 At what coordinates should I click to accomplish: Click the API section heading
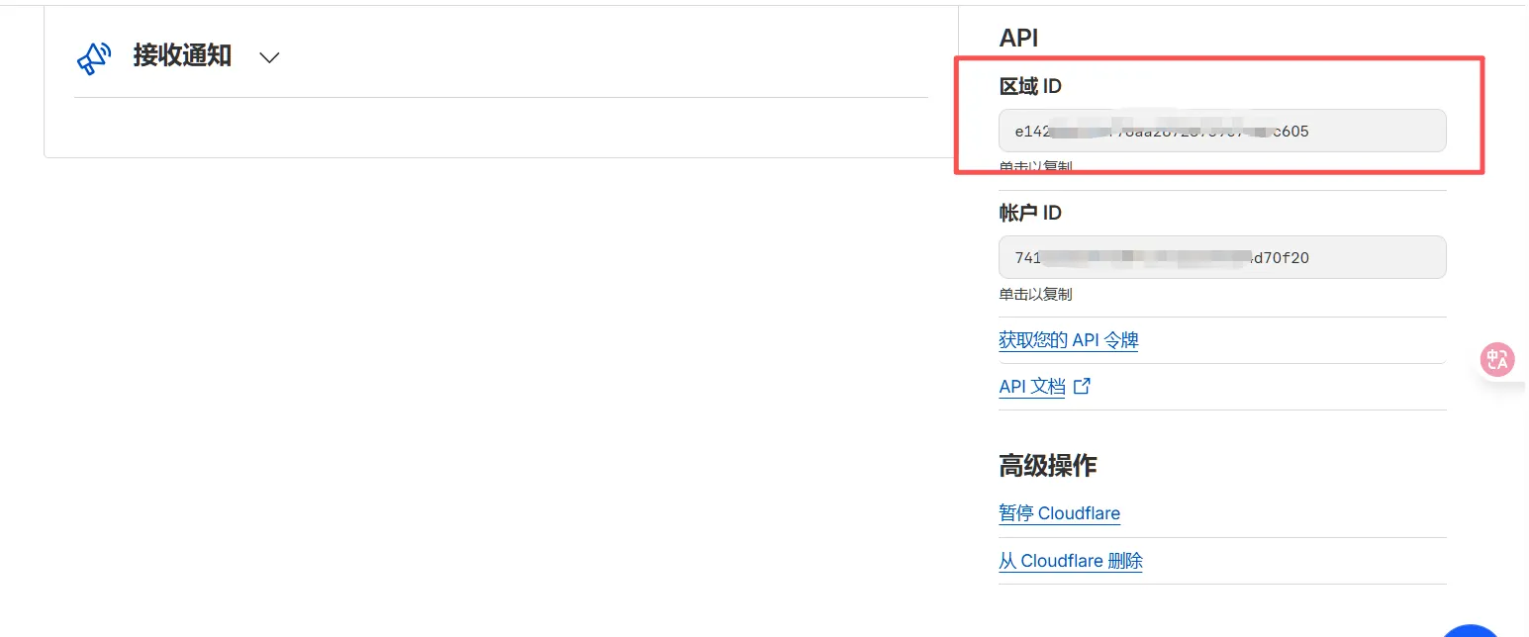(x=1018, y=38)
